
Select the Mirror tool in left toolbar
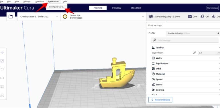pyautogui.click(x=2, y=78)
